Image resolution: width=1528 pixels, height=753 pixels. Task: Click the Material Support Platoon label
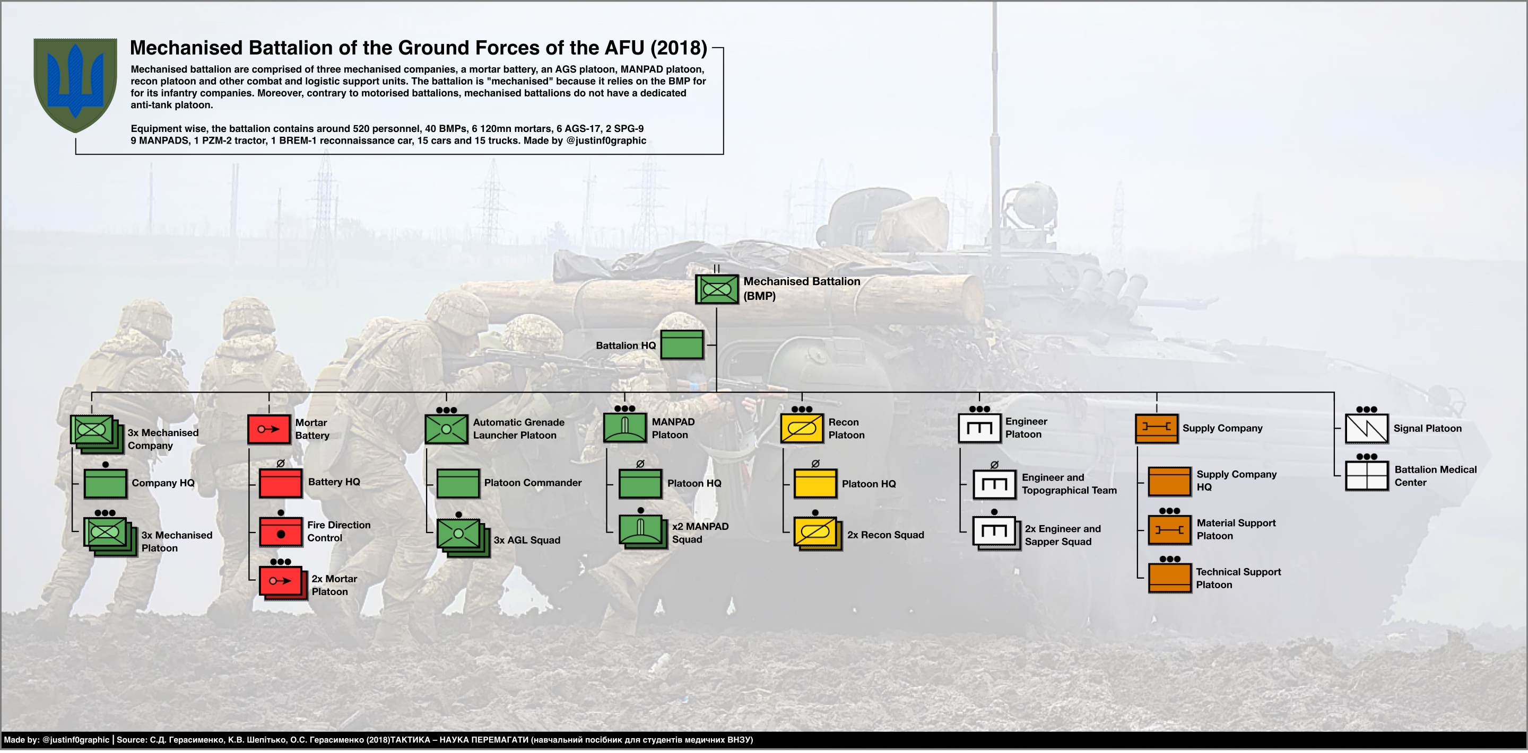[x=1236, y=529]
